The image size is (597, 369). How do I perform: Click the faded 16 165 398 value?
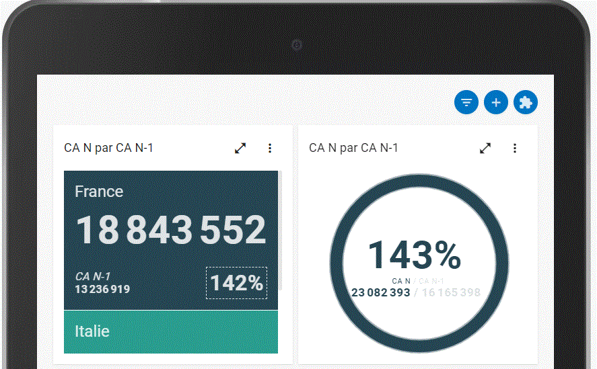point(451,292)
